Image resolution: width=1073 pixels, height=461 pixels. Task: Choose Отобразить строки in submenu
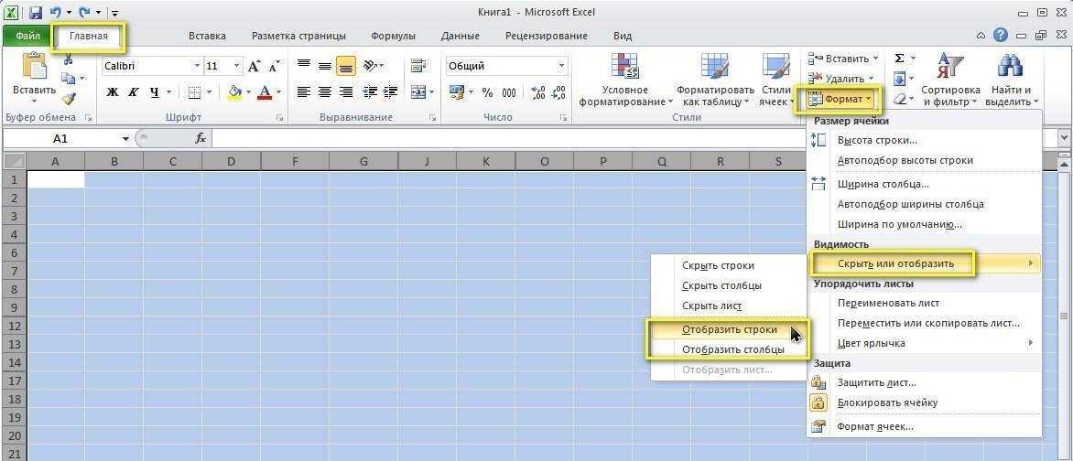[730, 329]
